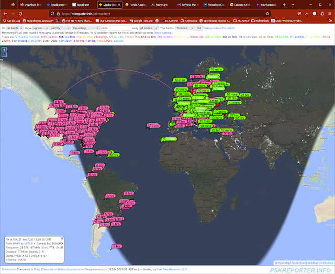335x274 pixels.
Task: Go forward to the next page
Action: pos(13,14)
